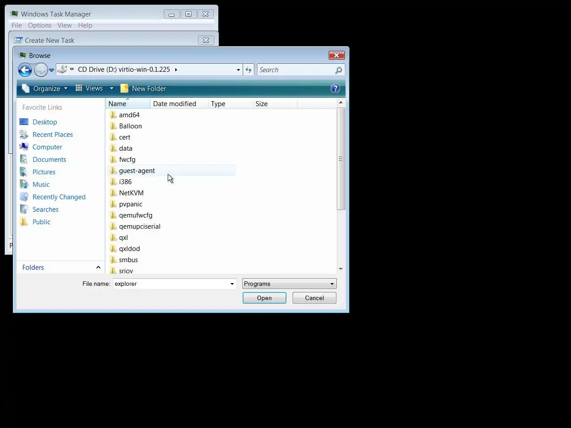
Task: Select the amd64 folder icon
Action: click(x=113, y=115)
